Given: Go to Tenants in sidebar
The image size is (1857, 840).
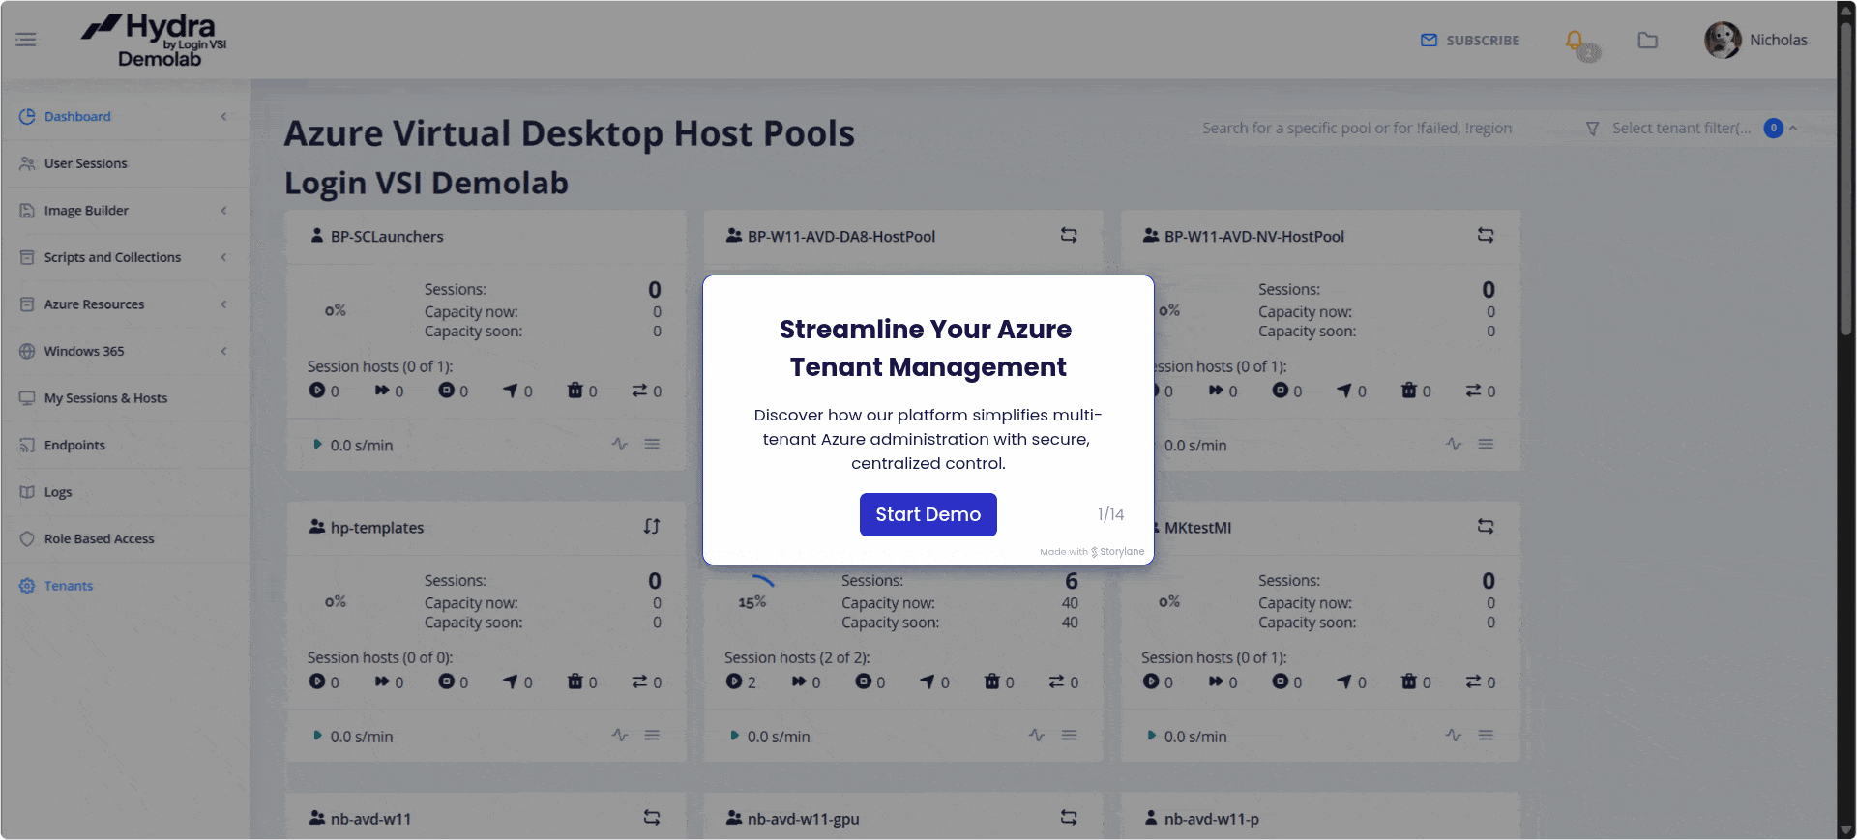Looking at the screenshot, I should pyautogui.click(x=68, y=586).
